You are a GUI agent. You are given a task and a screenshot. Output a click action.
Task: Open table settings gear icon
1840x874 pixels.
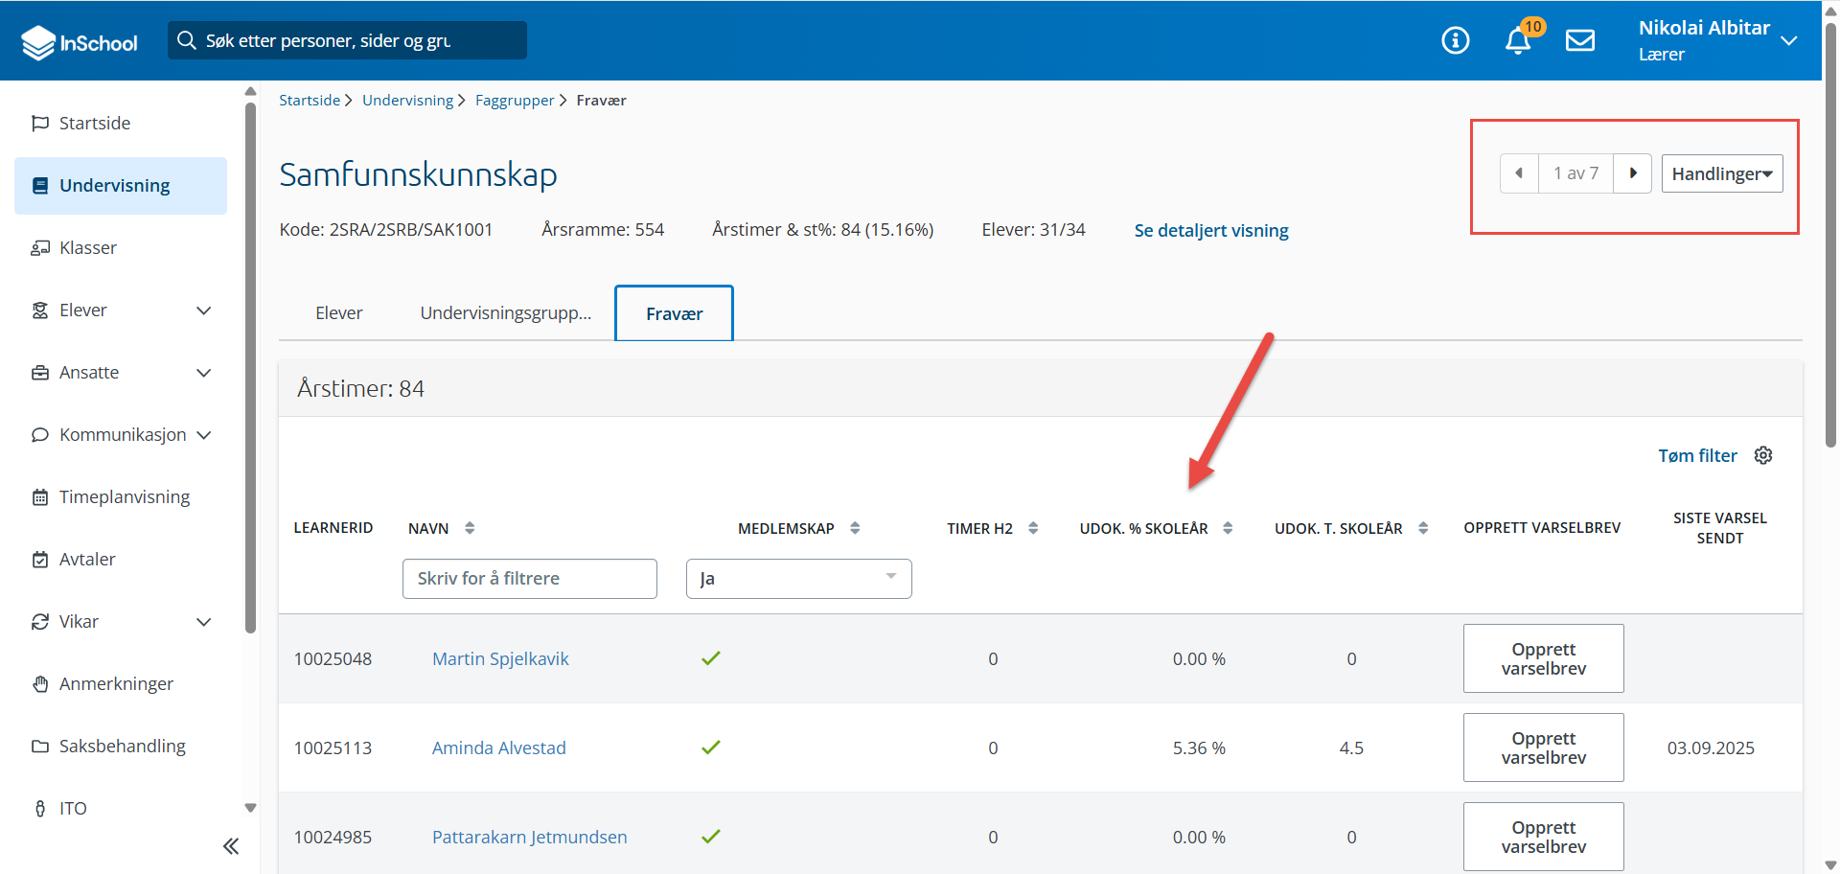[x=1763, y=455]
